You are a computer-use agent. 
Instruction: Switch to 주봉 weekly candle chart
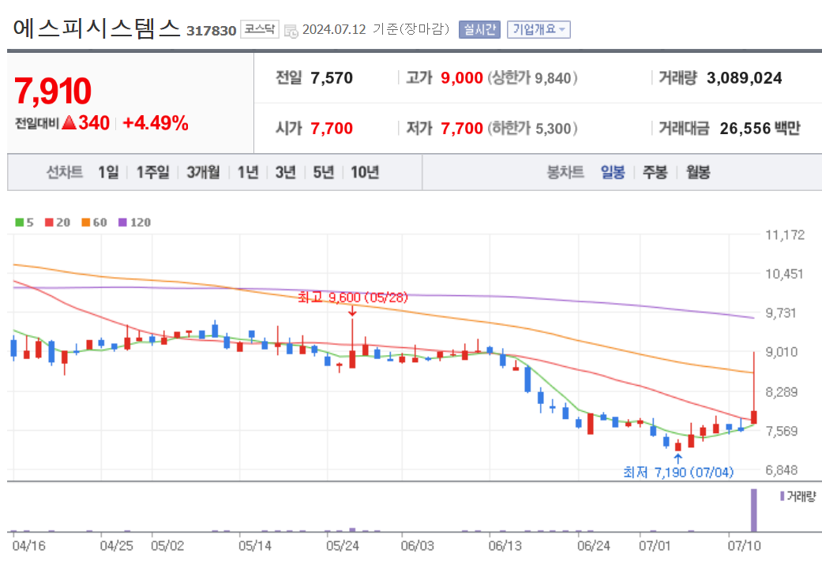pyautogui.click(x=655, y=172)
